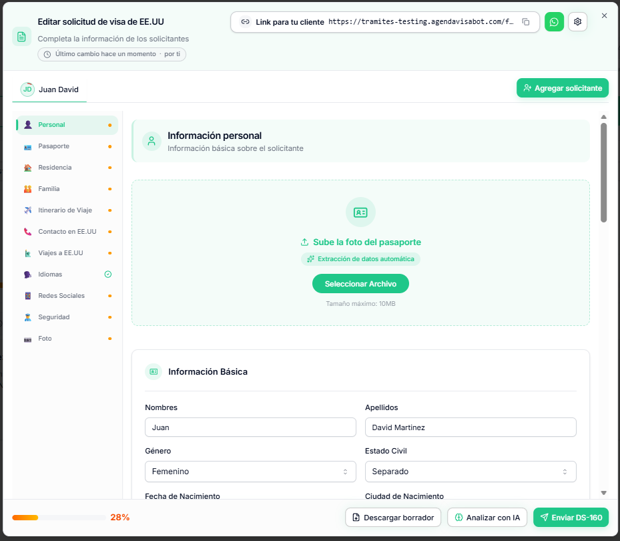Click the Información personal heading

coord(214,136)
